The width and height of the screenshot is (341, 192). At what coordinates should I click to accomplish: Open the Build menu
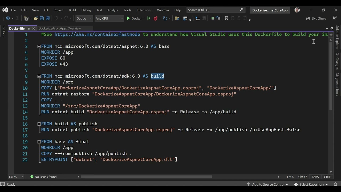pos(72,10)
